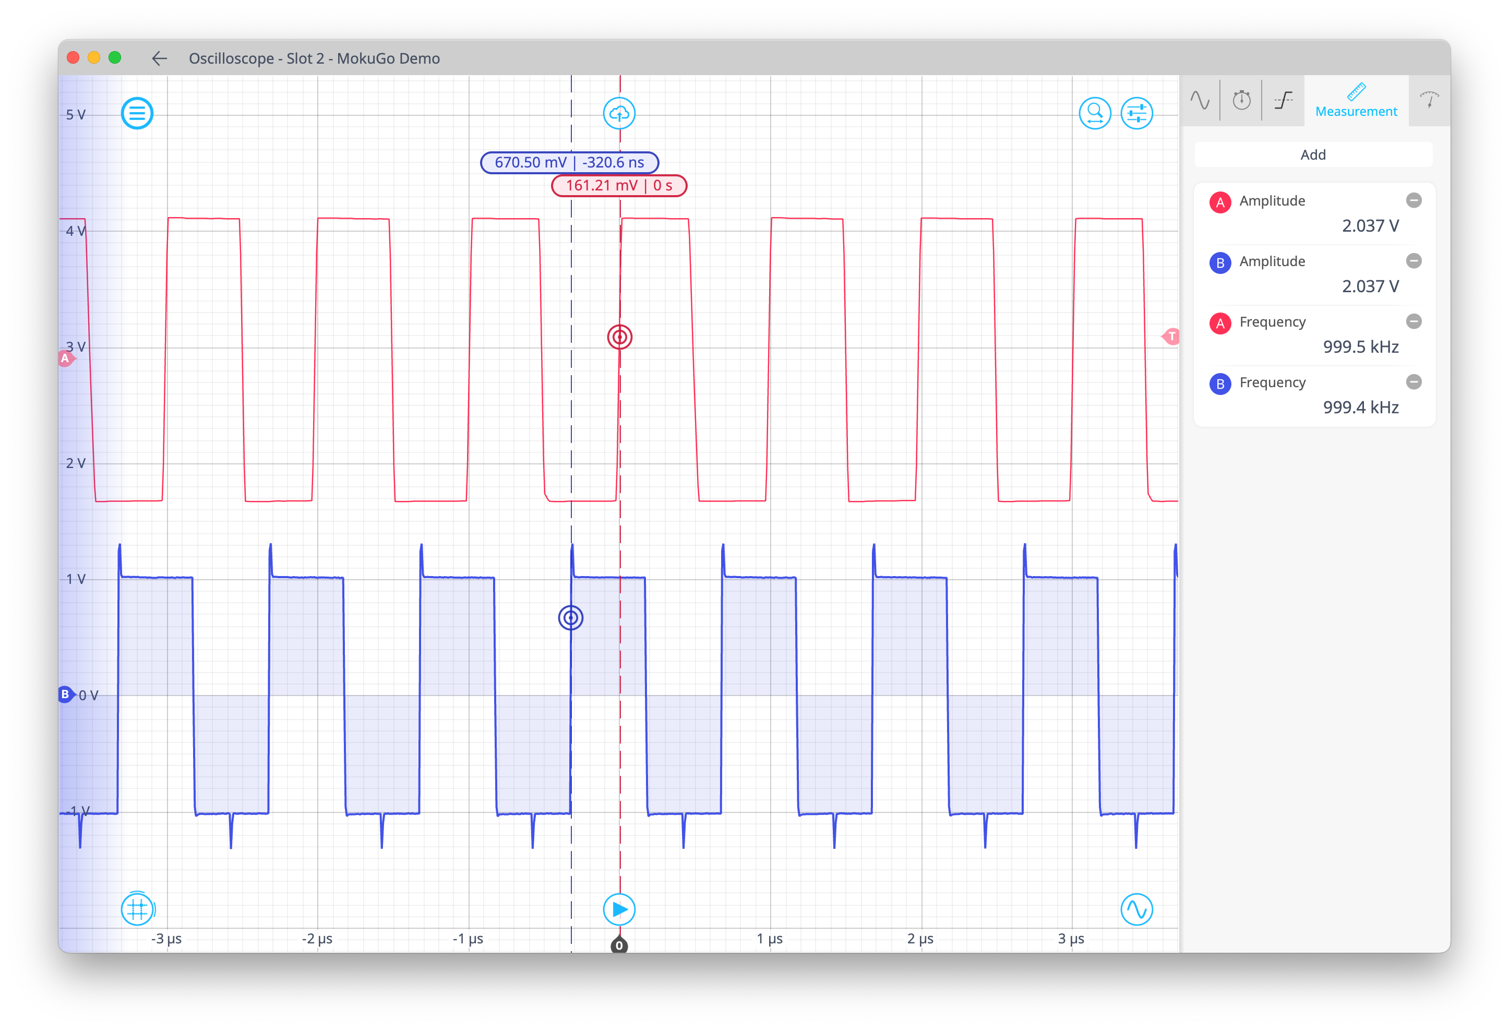Select the red cursor target on Channel A
Image resolution: width=1509 pixels, height=1030 pixels.
[x=619, y=337]
